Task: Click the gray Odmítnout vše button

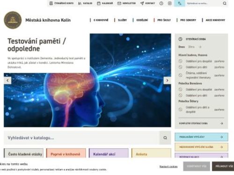Action: [x=197, y=166]
